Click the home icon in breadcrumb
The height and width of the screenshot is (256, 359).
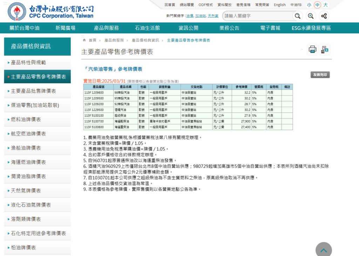[84, 40]
